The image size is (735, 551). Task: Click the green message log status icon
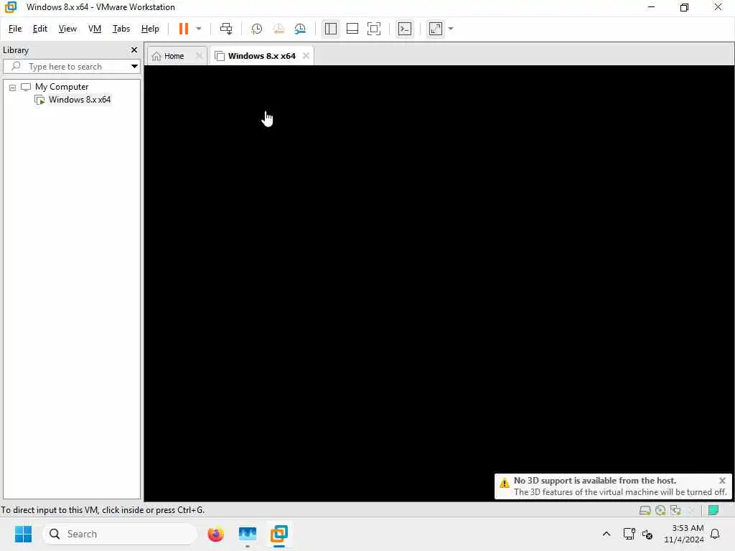pos(713,510)
